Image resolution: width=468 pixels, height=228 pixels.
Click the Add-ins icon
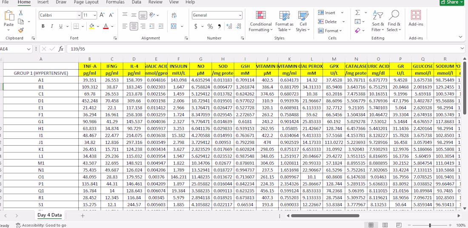(x=416, y=18)
